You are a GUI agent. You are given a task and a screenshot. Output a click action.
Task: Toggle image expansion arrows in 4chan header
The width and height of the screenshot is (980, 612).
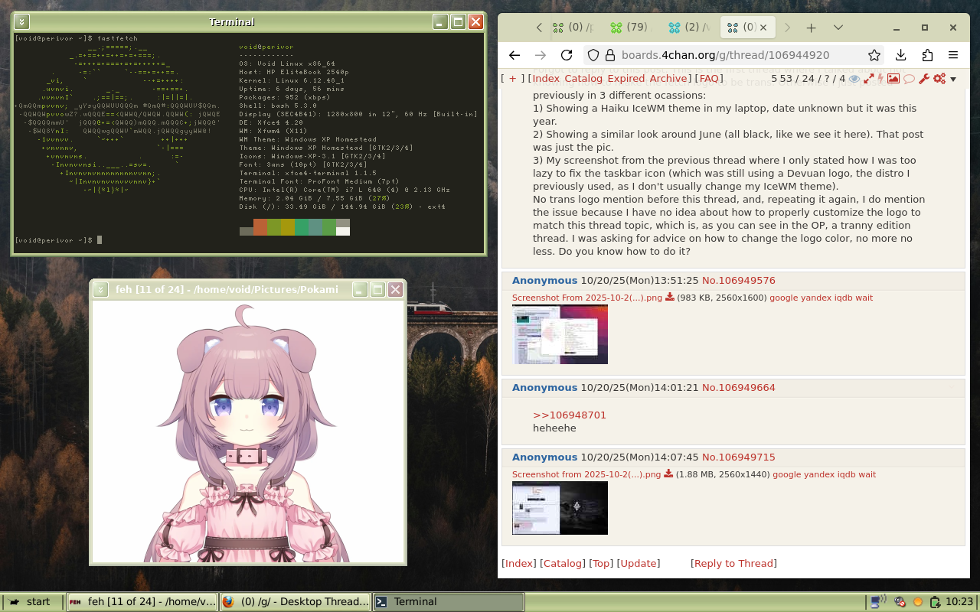tap(869, 79)
